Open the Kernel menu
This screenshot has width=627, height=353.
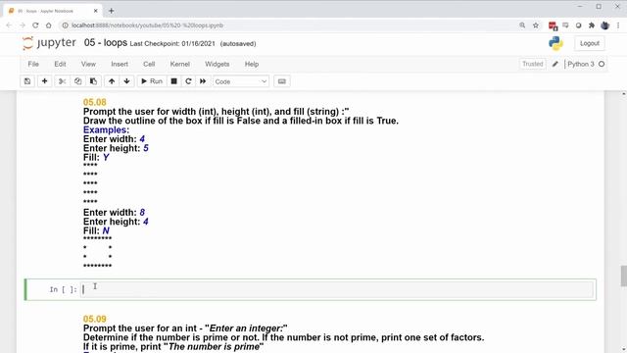(180, 64)
